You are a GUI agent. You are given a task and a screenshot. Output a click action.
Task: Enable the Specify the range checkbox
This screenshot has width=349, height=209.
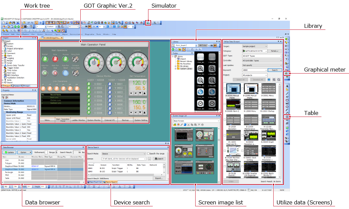click(148, 154)
